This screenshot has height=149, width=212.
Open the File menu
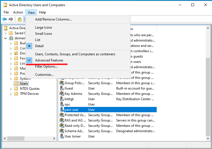pyautogui.click(x=6, y=12)
